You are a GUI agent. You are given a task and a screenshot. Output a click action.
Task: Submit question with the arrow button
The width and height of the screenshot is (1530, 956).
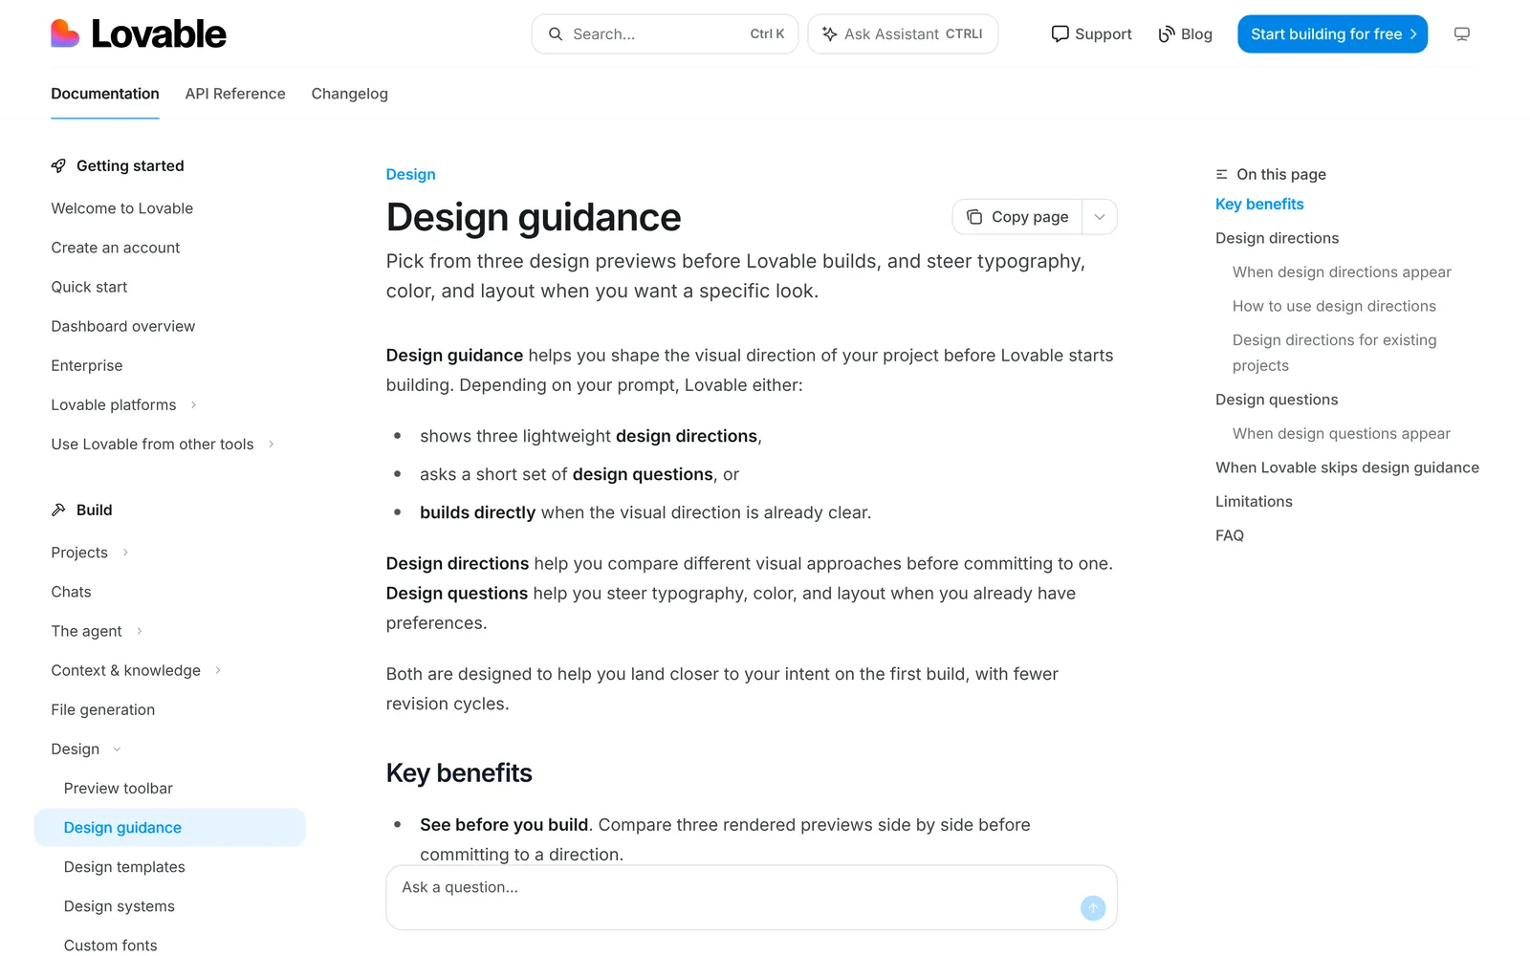point(1093,908)
